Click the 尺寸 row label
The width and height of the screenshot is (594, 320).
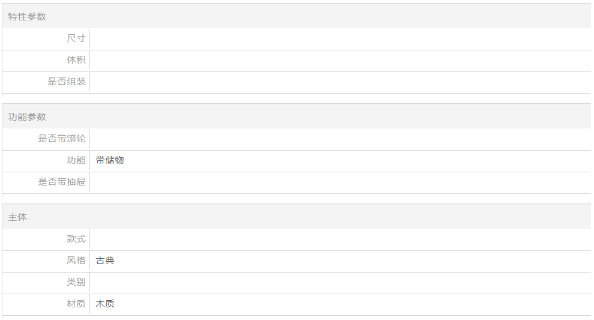[x=76, y=39]
